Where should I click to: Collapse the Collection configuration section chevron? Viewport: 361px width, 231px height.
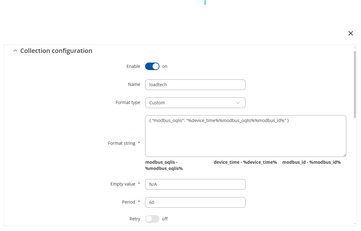tap(15, 51)
